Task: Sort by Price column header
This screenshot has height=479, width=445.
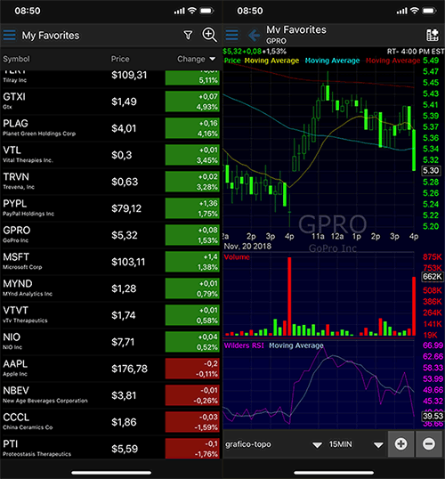Action: pos(120,59)
